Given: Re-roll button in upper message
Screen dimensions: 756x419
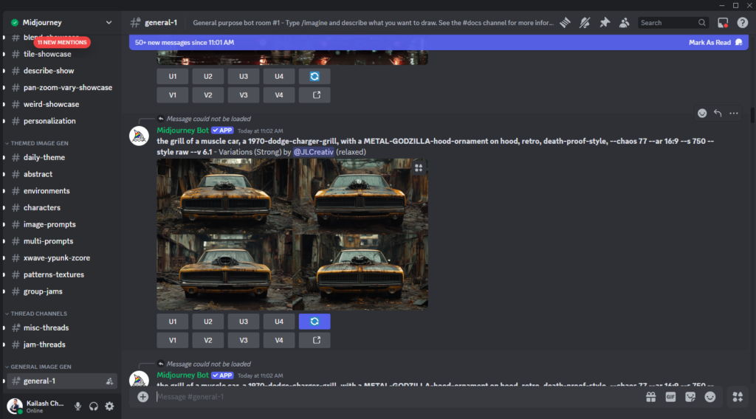Looking at the screenshot, I should tap(315, 76).
